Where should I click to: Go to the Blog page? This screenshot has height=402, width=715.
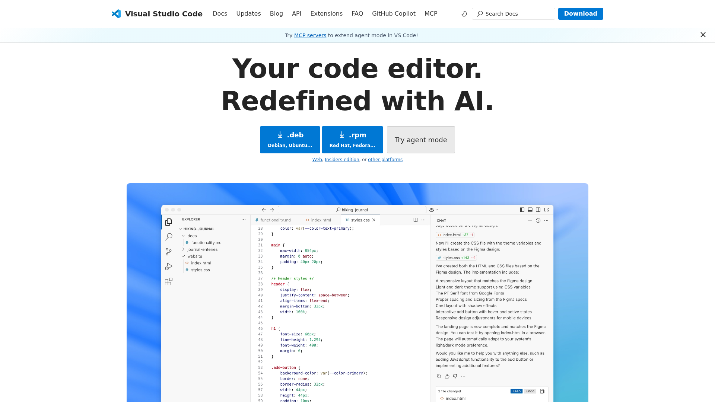(x=276, y=14)
